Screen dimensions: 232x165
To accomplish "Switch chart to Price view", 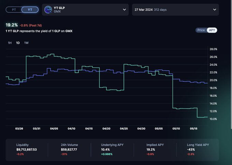I will [x=201, y=30].
